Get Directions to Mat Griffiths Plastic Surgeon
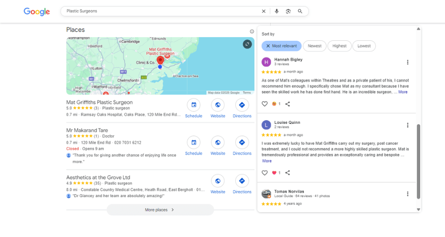Viewport: 445px width, 237px height. pyautogui.click(x=242, y=105)
